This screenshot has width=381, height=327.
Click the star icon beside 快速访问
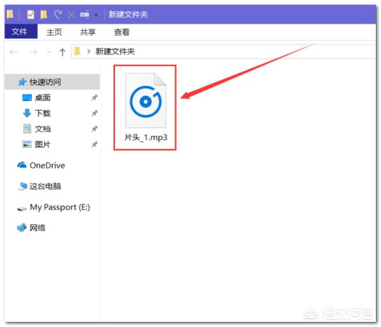pos(22,82)
